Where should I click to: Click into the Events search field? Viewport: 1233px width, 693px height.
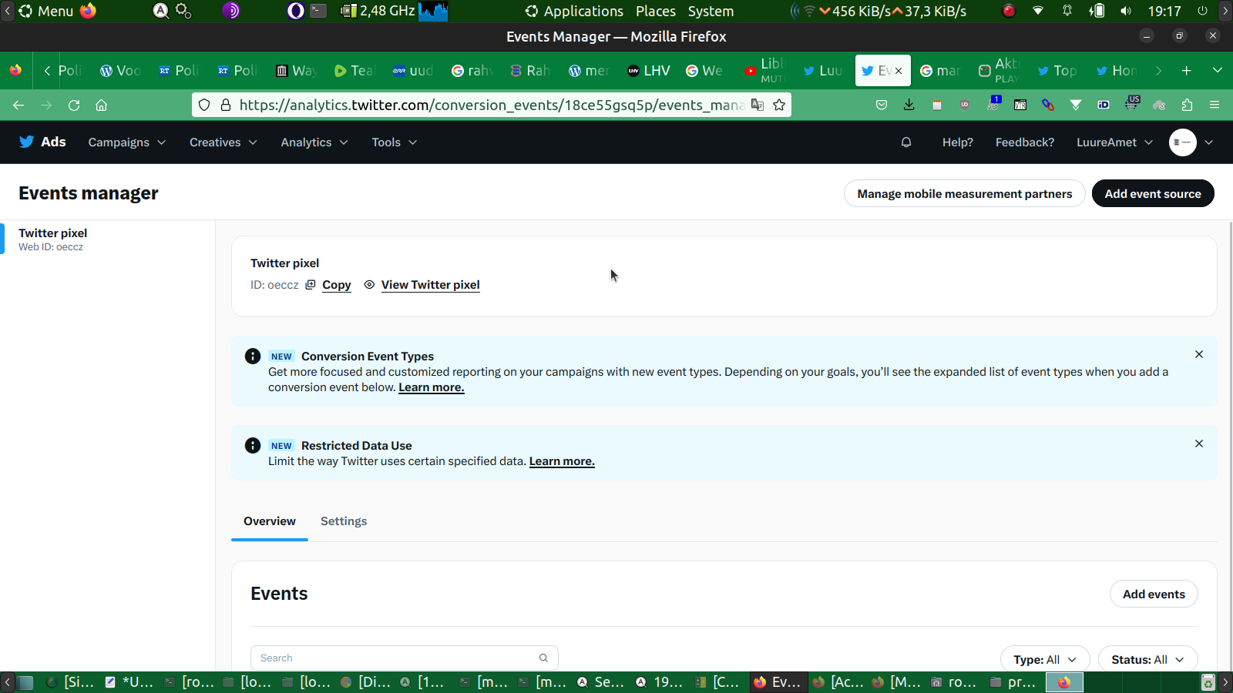point(405,658)
